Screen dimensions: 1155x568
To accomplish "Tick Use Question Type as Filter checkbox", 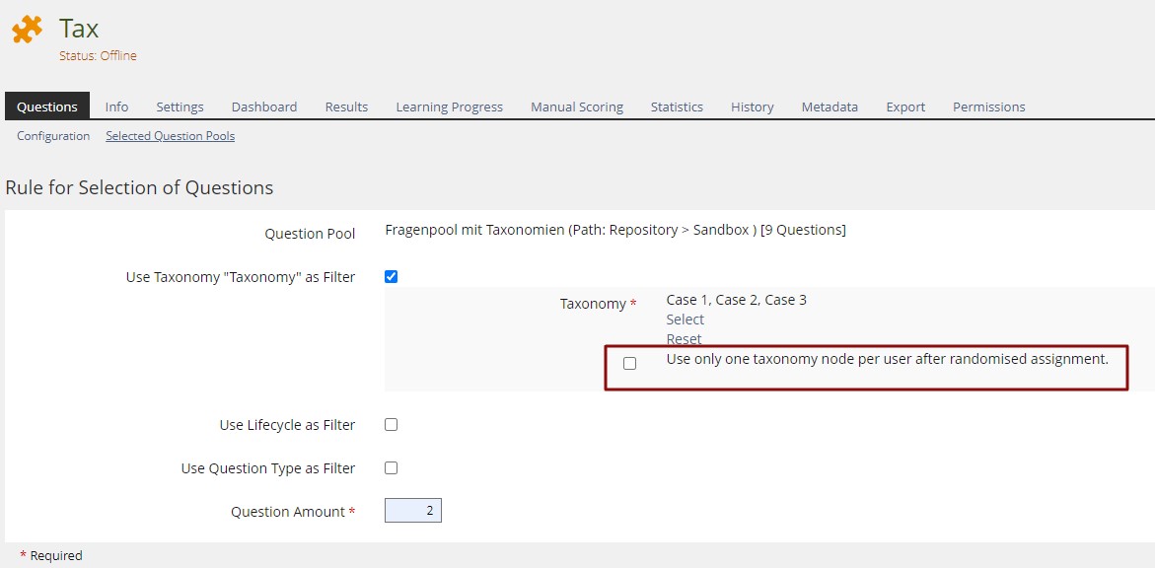I will click(x=391, y=468).
